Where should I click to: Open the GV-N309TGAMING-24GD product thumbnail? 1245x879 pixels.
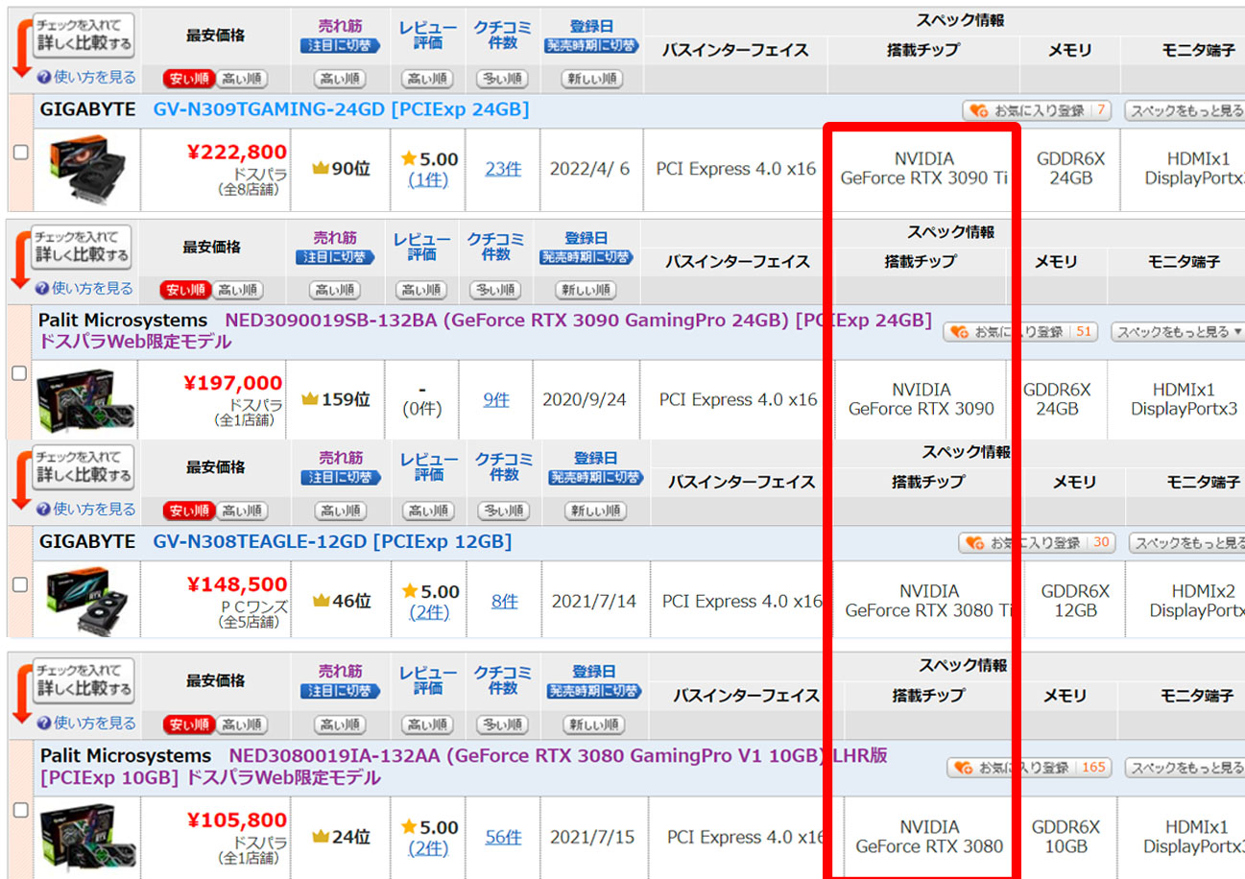(88, 170)
